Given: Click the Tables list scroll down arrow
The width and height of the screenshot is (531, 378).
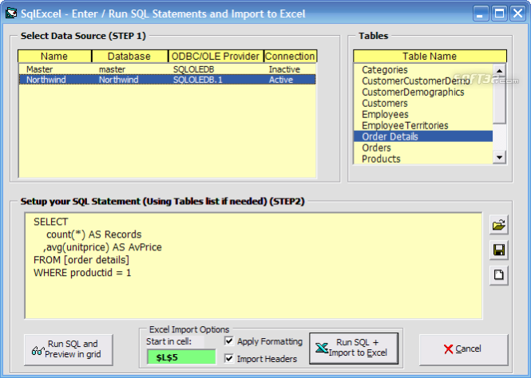Looking at the screenshot, I should pyautogui.click(x=499, y=157).
